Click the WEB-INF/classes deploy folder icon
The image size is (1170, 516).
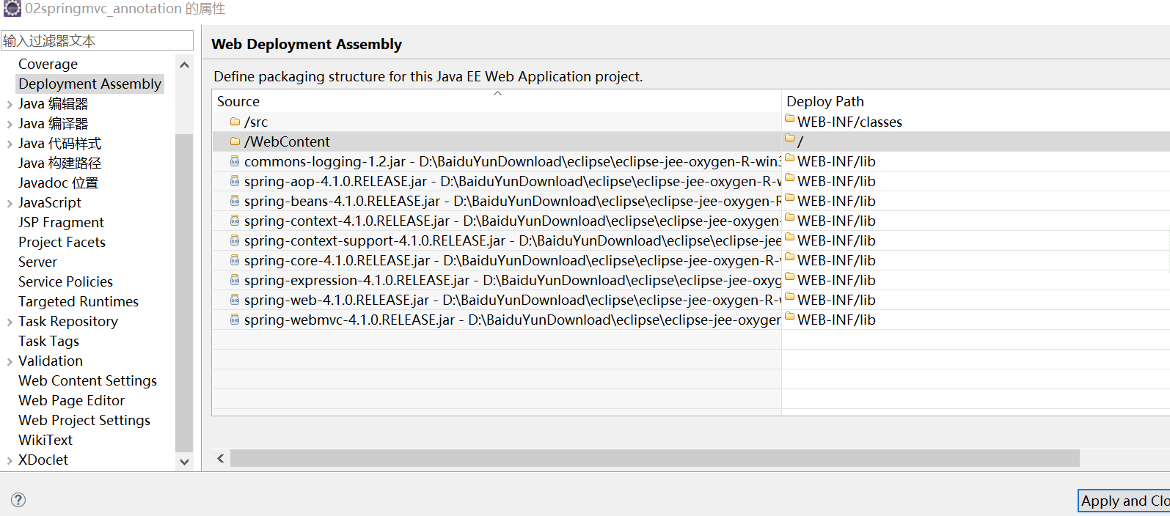click(x=789, y=119)
